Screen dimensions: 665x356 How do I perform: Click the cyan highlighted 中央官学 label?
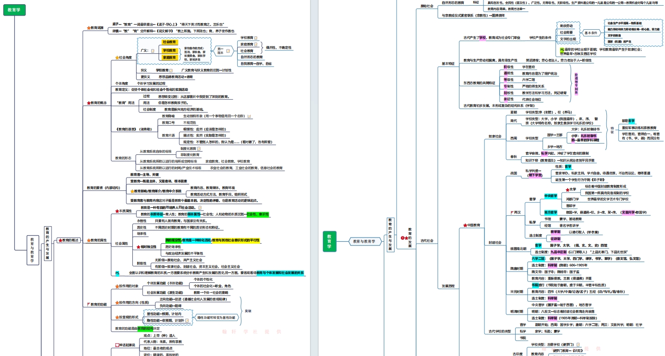pyautogui.click(x=551, y=195)
